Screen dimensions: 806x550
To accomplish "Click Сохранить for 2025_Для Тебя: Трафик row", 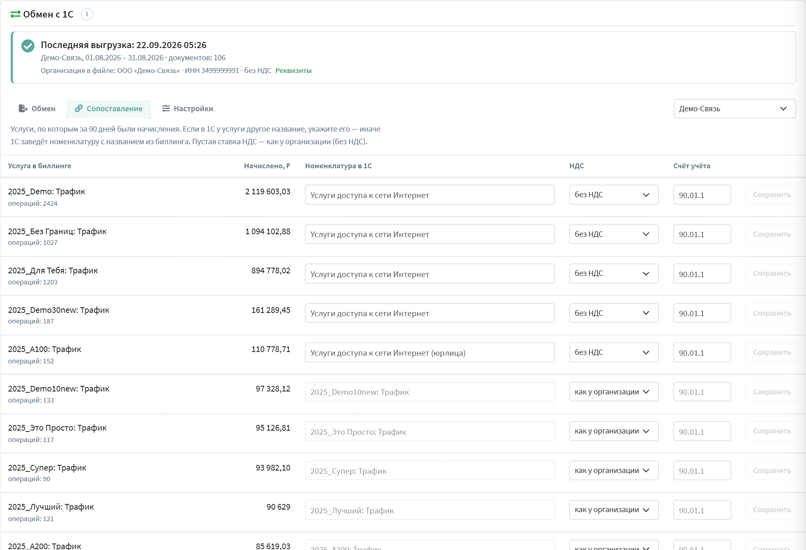I will (772, 274).
